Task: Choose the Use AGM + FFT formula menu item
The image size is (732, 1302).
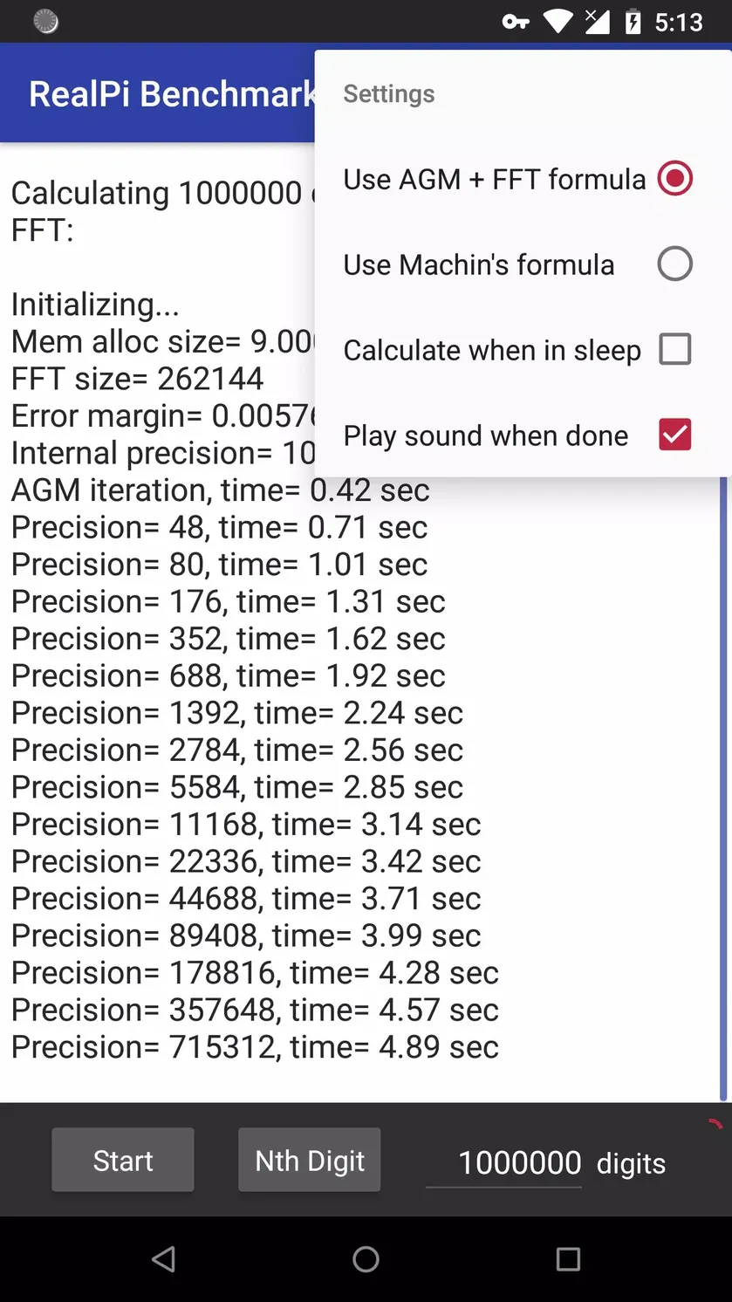Action: (523, 179)
